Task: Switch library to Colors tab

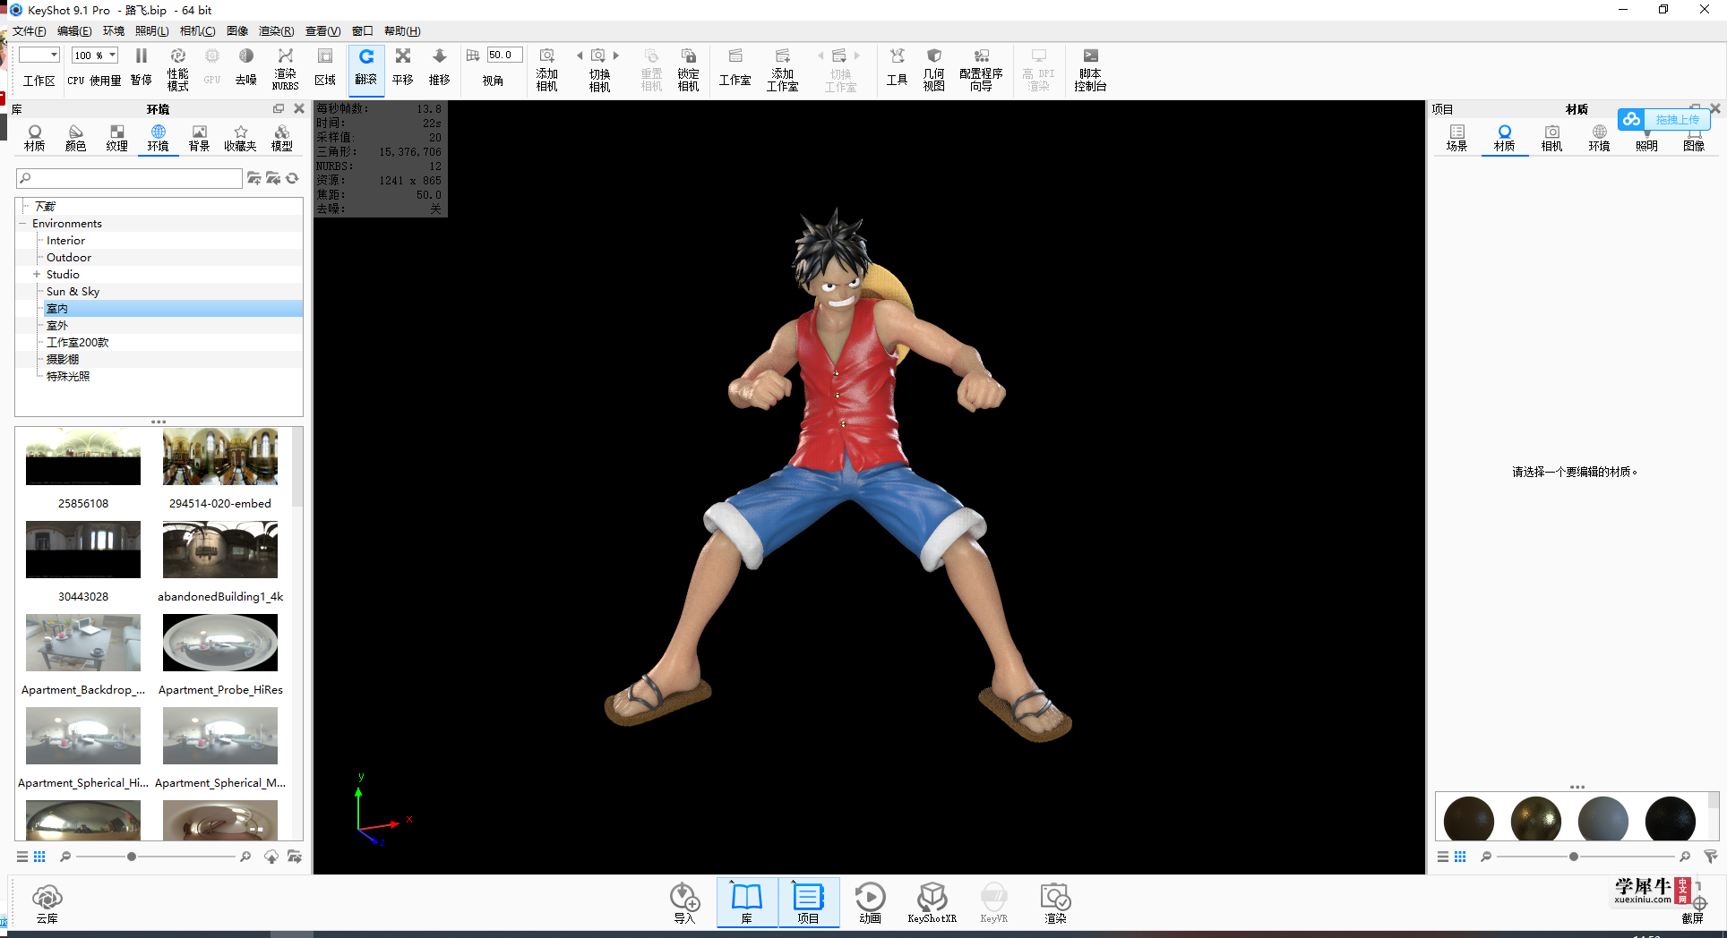Action: [x=76, y=139]
